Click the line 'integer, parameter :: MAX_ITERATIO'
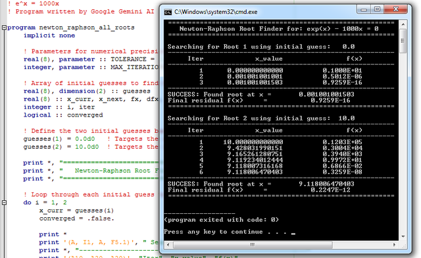The height and width of the screenshot is (258, 421). (x=91, y=67)
